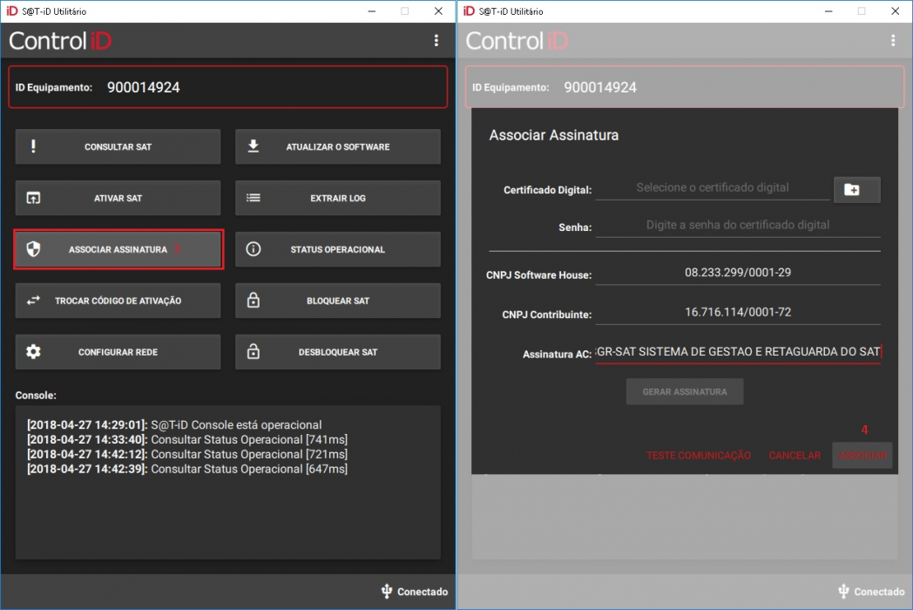Open the three-dot menu in left window
The width and height of the screenshot is (913, 610).
pos(436,40)
